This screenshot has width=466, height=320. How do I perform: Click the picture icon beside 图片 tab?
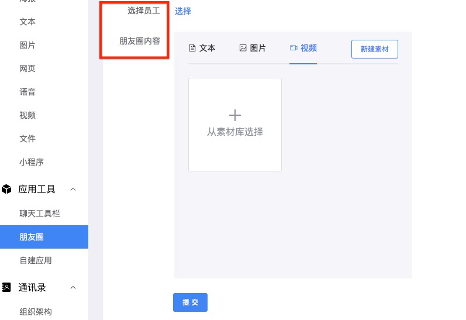click(243, 48)
